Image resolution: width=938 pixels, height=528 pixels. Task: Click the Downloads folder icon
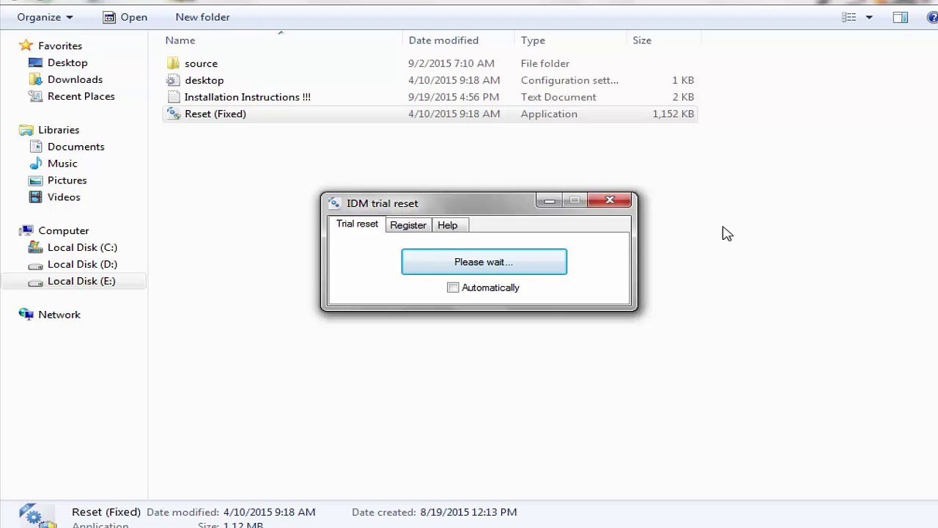tap(35, 79)
